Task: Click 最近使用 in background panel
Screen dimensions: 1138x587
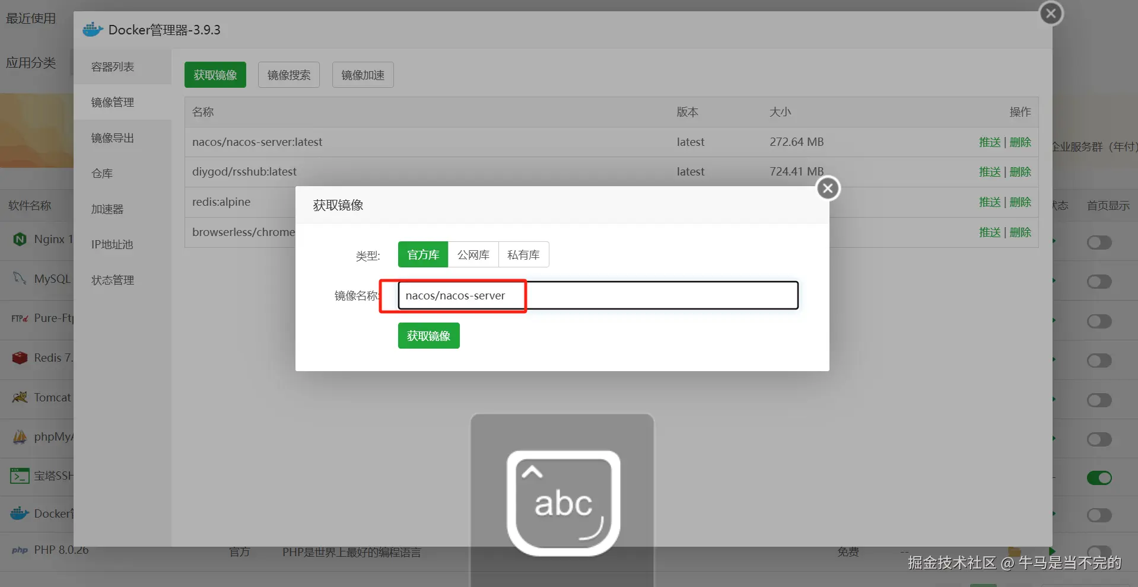Action: [31, 18]
